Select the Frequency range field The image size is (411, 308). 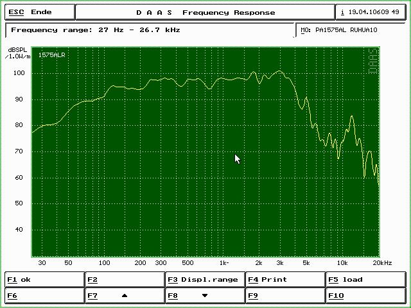tap(150, 30)
